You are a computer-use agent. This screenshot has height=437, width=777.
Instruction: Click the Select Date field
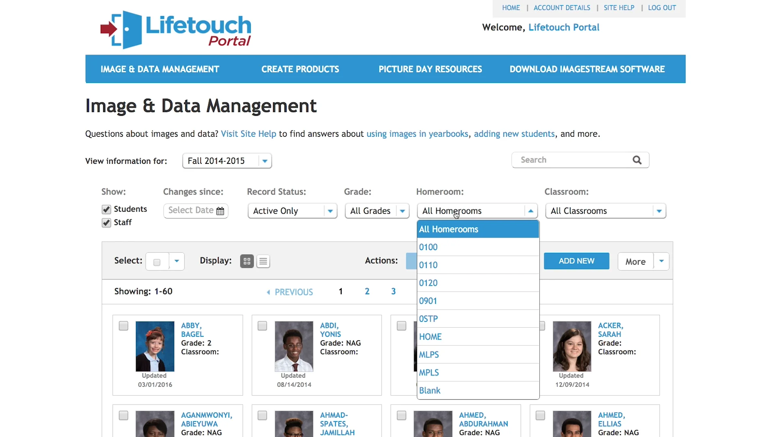click(196, 211)
